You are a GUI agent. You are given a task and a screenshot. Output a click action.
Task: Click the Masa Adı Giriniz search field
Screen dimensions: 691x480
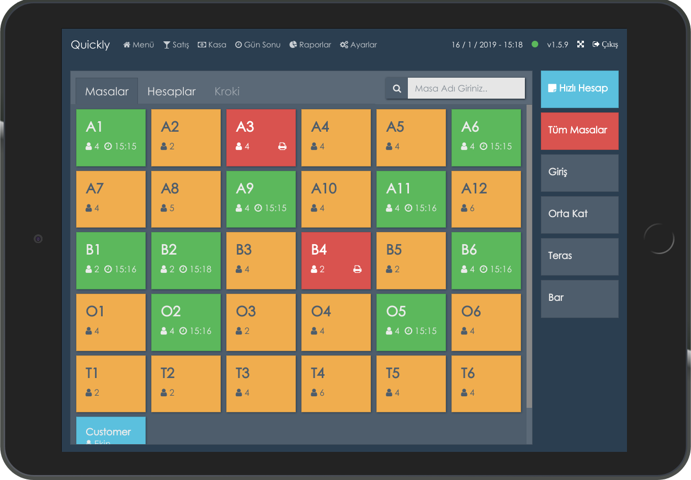click(466, 88)
